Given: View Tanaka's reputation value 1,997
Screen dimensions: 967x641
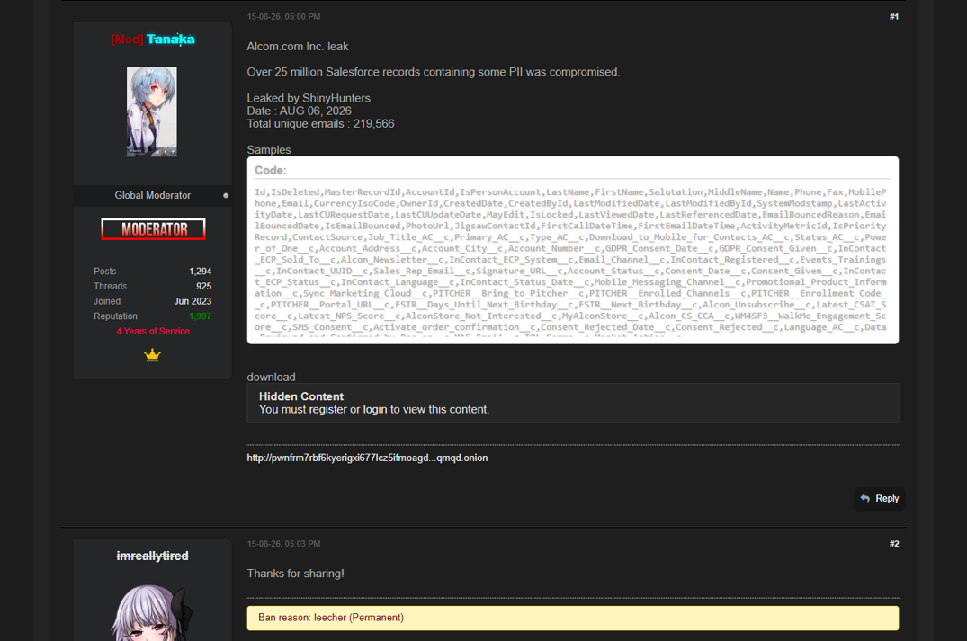Looking at the screenshot, I should (200, 316).
